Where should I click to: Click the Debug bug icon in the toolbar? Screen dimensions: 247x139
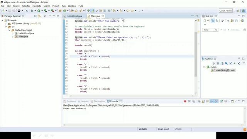(32, 11)
